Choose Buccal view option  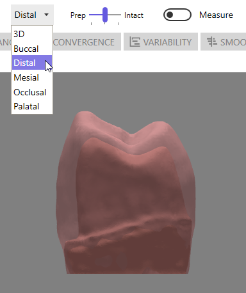pos(32,49)
